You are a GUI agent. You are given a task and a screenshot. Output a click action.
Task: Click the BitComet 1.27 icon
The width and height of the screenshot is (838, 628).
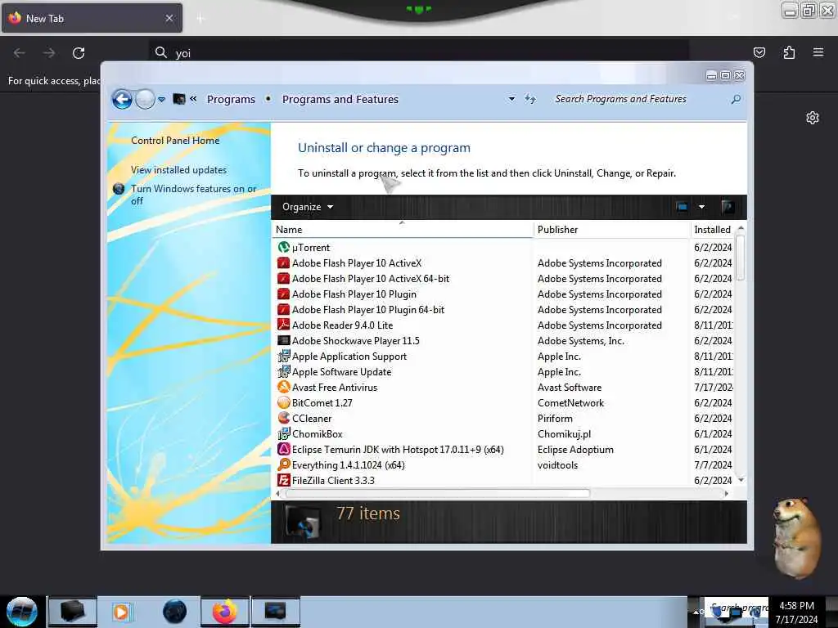coord(284,402)
